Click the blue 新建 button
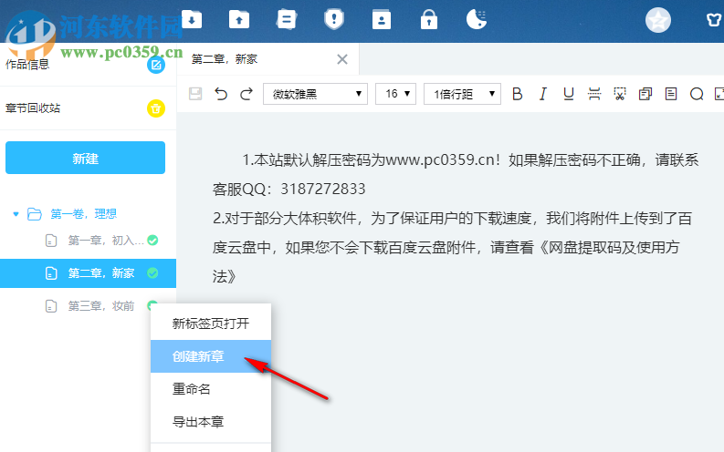Viewport: 724px width, 452px height. (x=86, y=158)
